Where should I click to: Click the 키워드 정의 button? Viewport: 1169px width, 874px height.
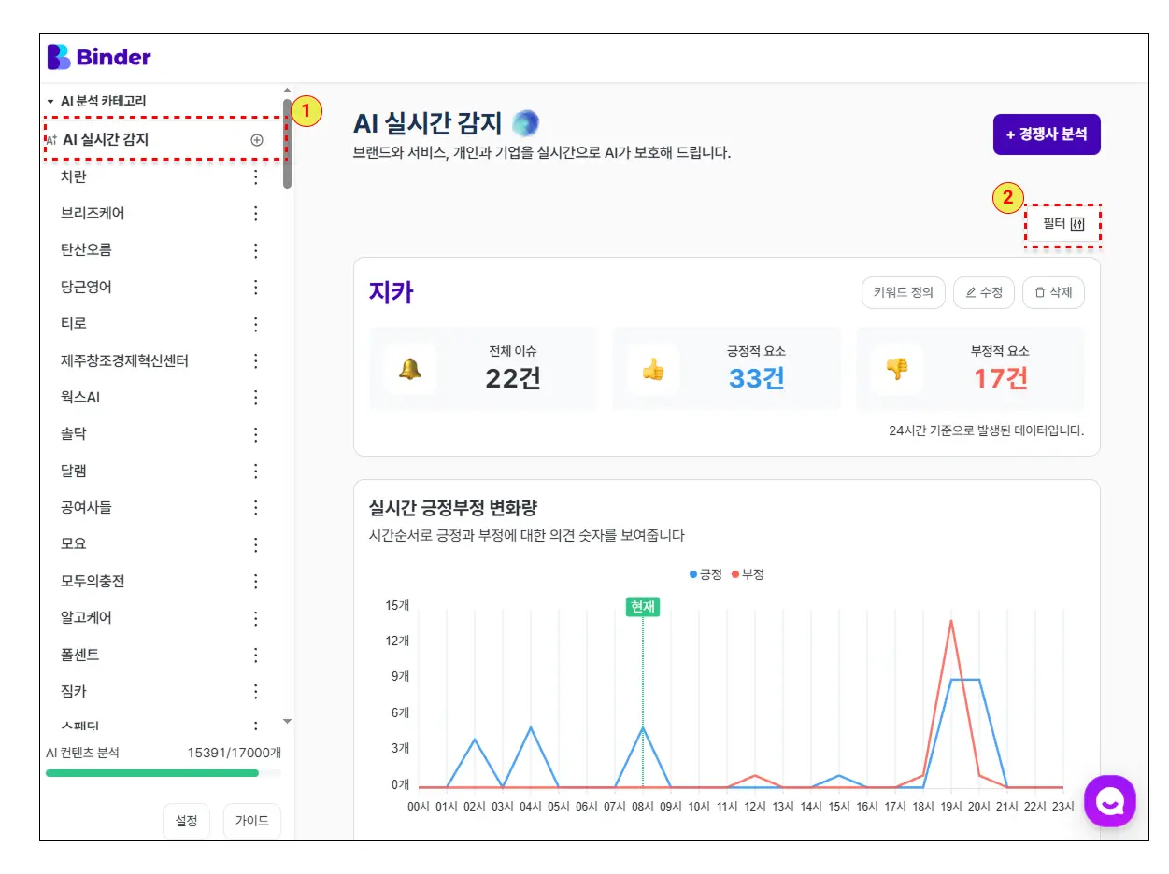click(x=903, y=292)
